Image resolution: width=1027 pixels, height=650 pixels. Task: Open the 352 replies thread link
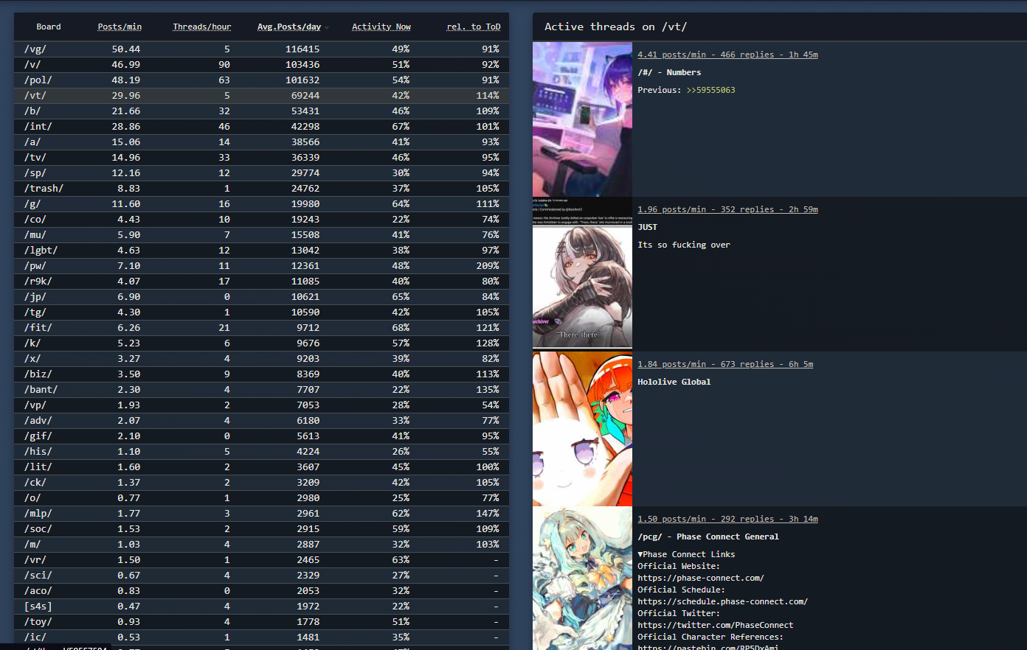coord(727,209)
